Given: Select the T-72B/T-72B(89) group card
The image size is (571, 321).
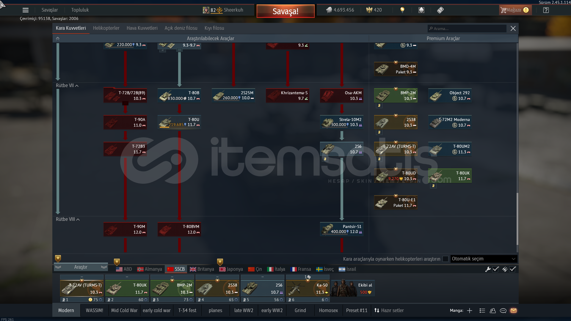Looking at the screenshot, I should 125,95.
